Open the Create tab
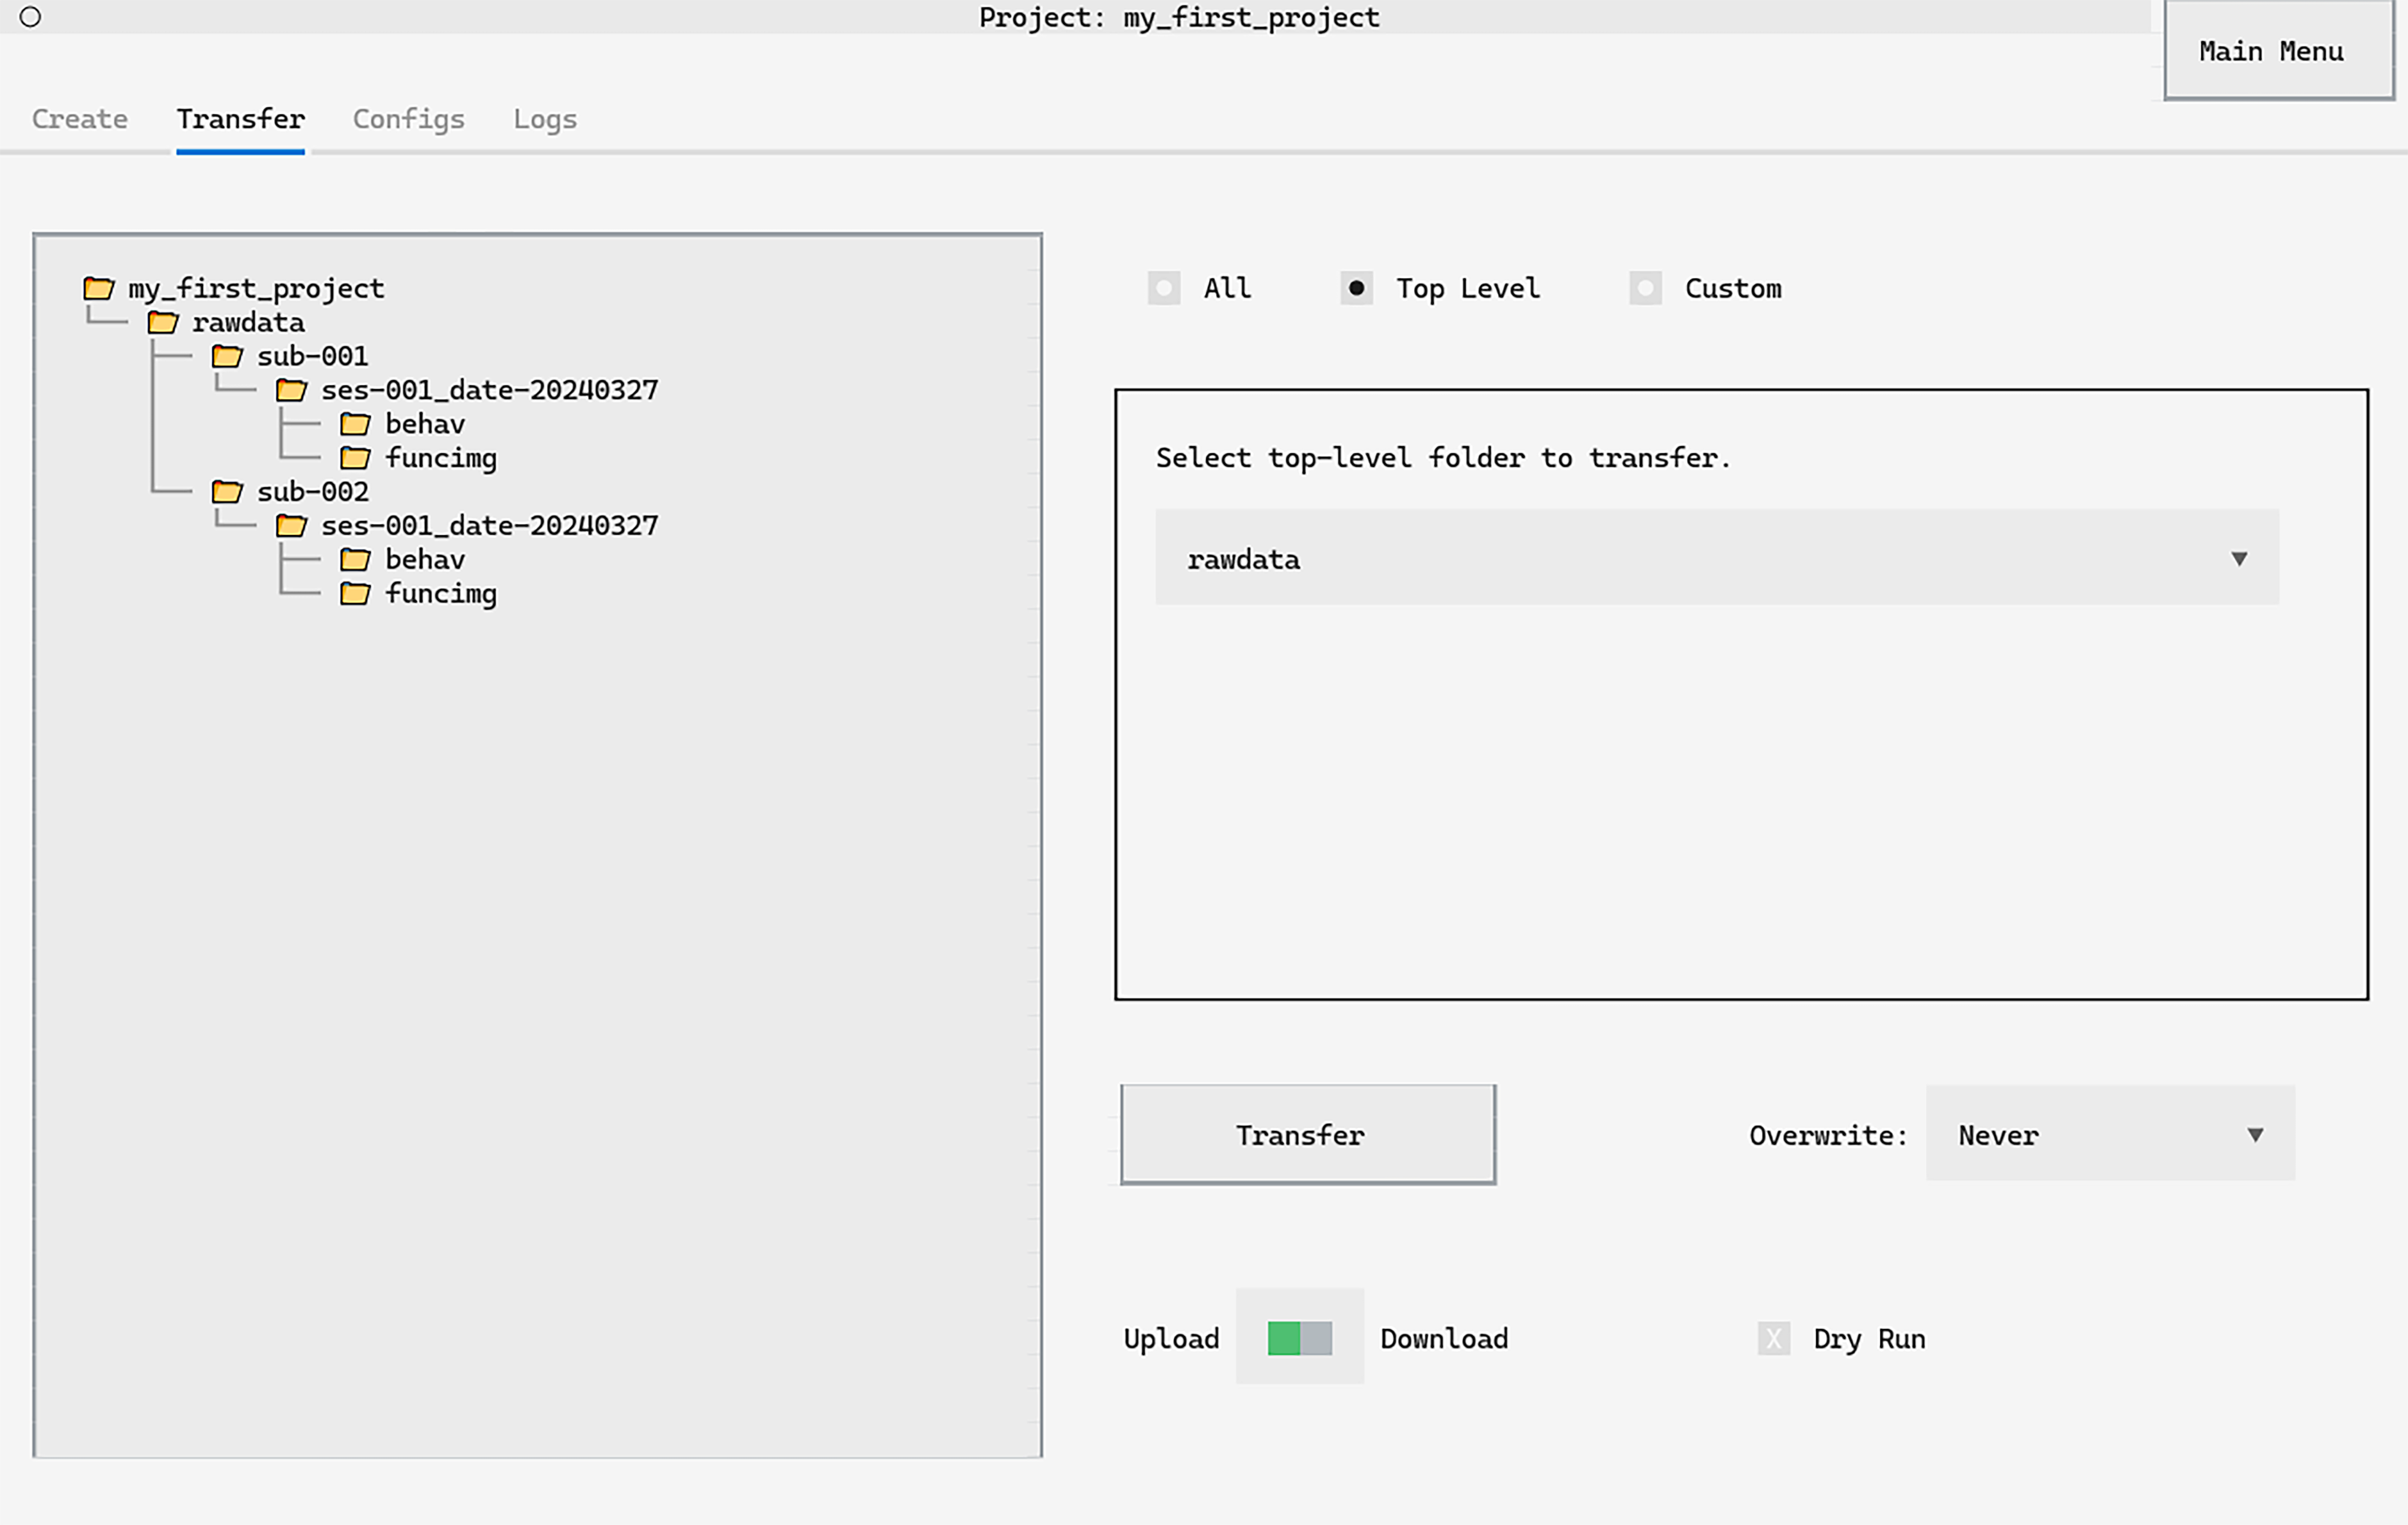 80,119
